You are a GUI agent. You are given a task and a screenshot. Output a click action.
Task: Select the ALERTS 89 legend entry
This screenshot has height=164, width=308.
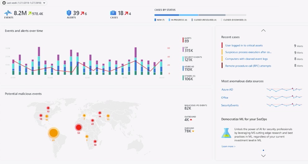click(x=187, y=40)
